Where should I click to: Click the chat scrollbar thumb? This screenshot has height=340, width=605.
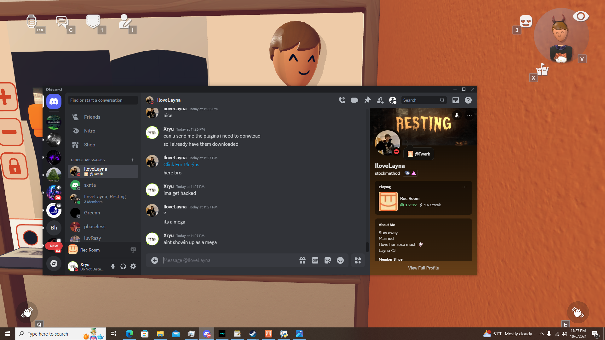pyautogui.click(x=367, y=247)
